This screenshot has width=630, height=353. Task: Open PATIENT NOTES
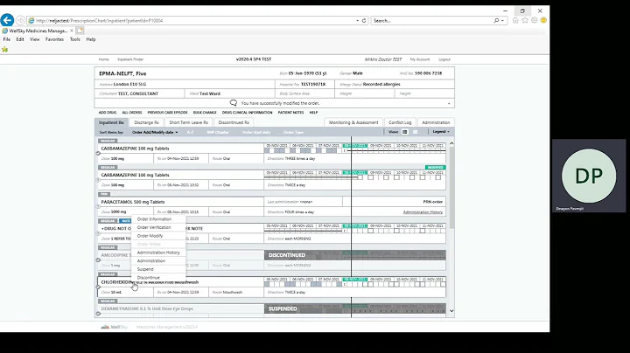290,113
